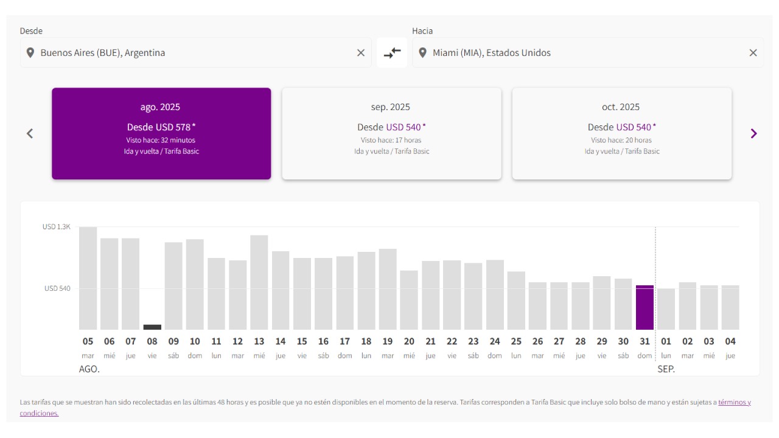Image resolution: width=779 pixels, height=438 pixels.
Task: Click the bar for August 20
Action: (409, 300)
